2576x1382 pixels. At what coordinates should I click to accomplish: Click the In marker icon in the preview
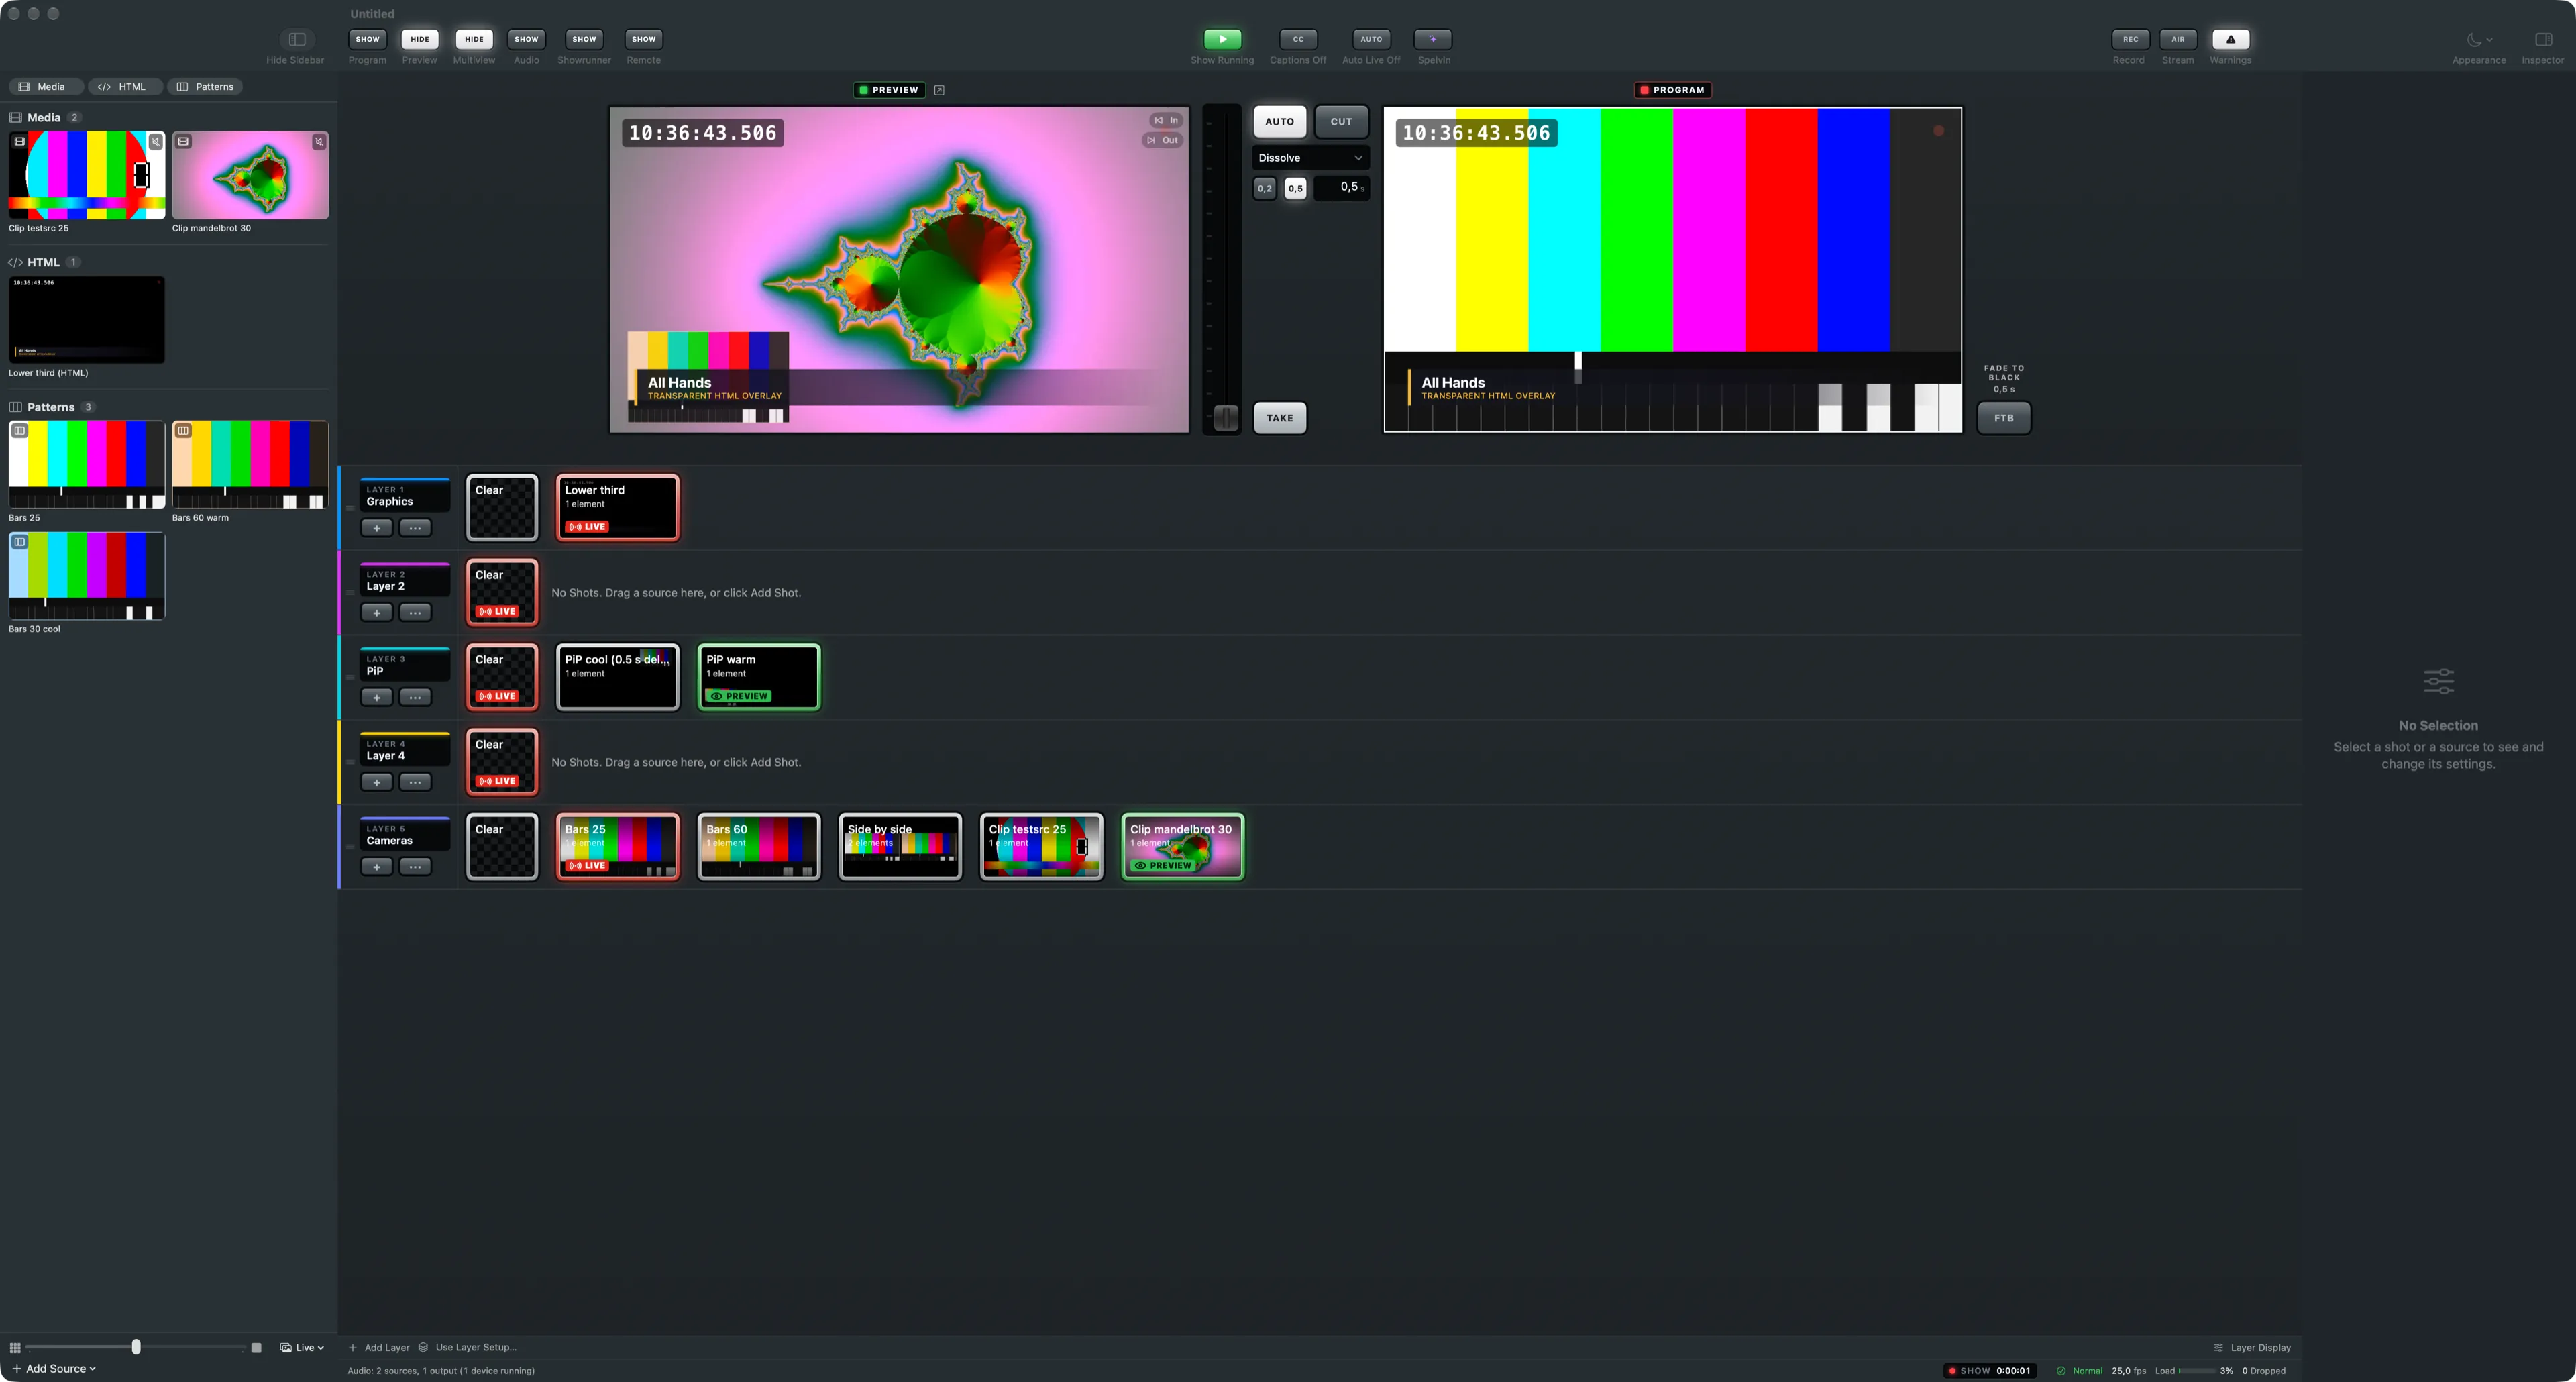pos(1159,120)
